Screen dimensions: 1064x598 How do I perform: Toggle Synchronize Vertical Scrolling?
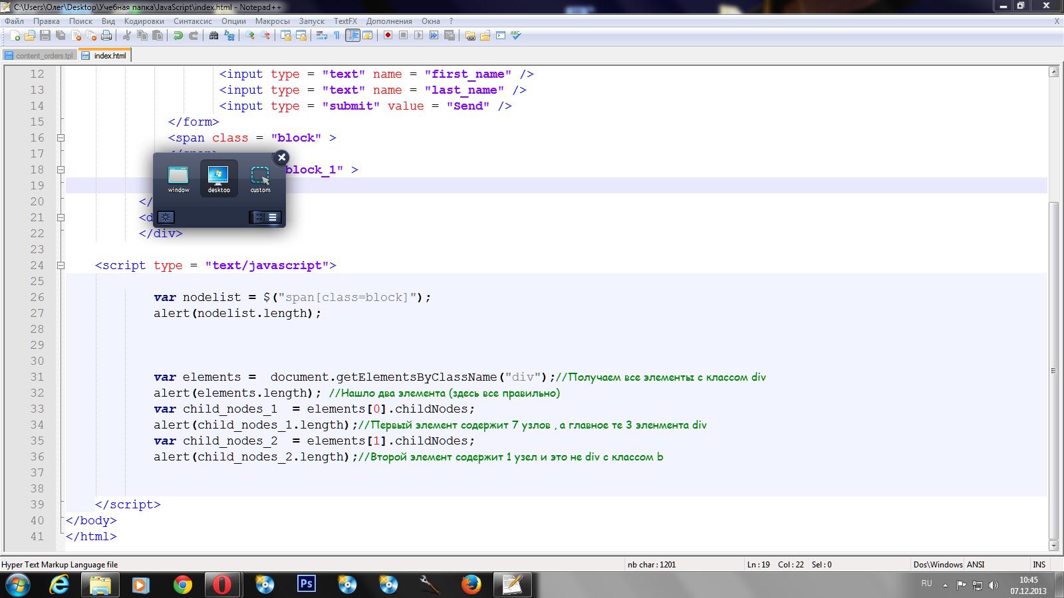[285, 35]
